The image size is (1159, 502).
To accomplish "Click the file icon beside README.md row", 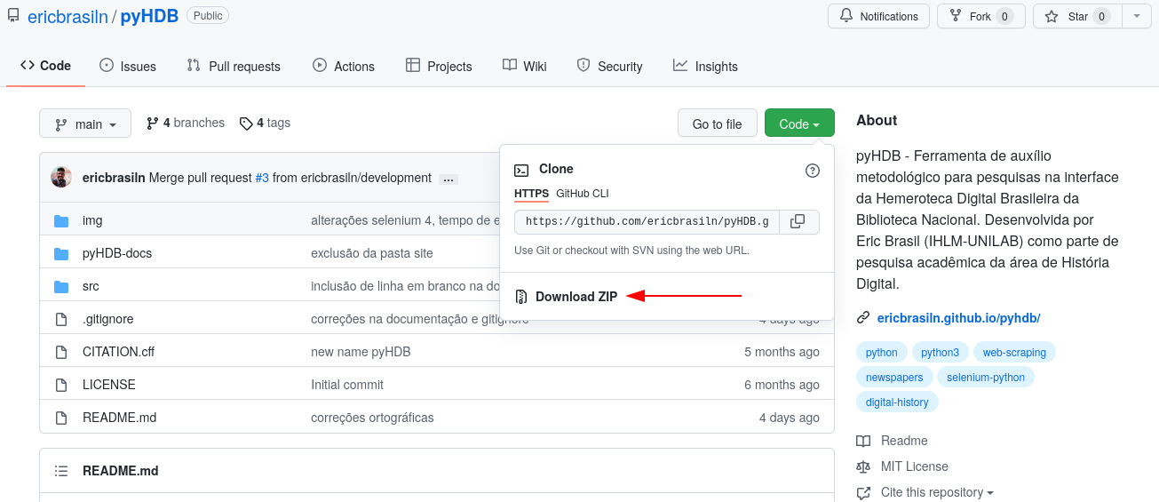I will pos(61,418).
